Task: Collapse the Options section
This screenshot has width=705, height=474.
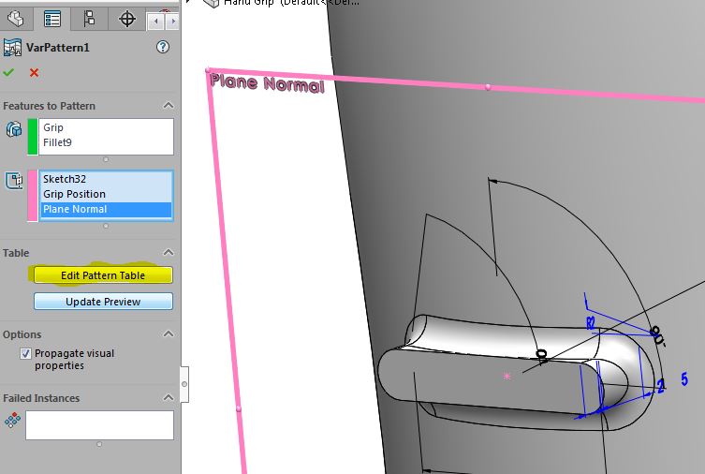Action: tap(169, 333)
